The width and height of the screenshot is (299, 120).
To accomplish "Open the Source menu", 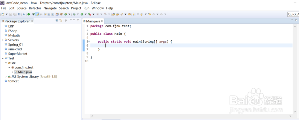I will (x=22, y=8).
